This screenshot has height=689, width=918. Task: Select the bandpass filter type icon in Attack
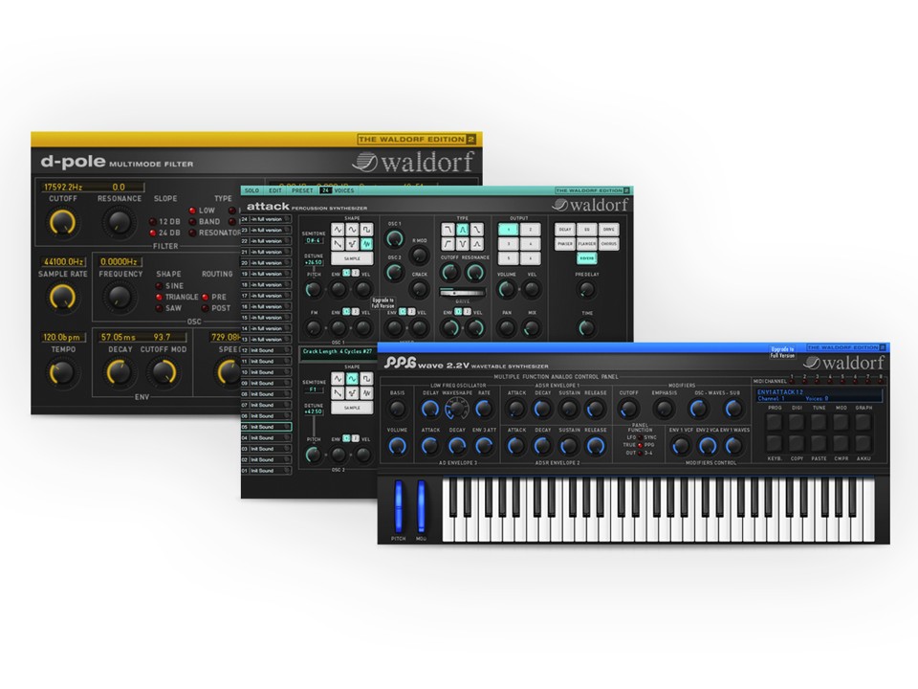[x=463, y=229]
